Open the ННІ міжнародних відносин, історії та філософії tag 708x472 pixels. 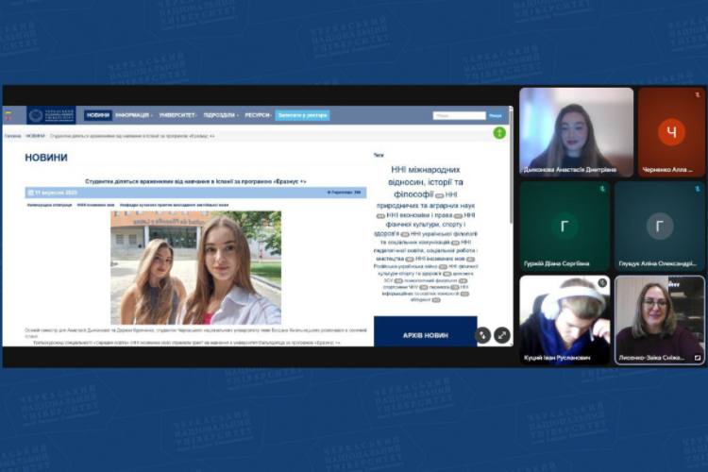point(427,181)
